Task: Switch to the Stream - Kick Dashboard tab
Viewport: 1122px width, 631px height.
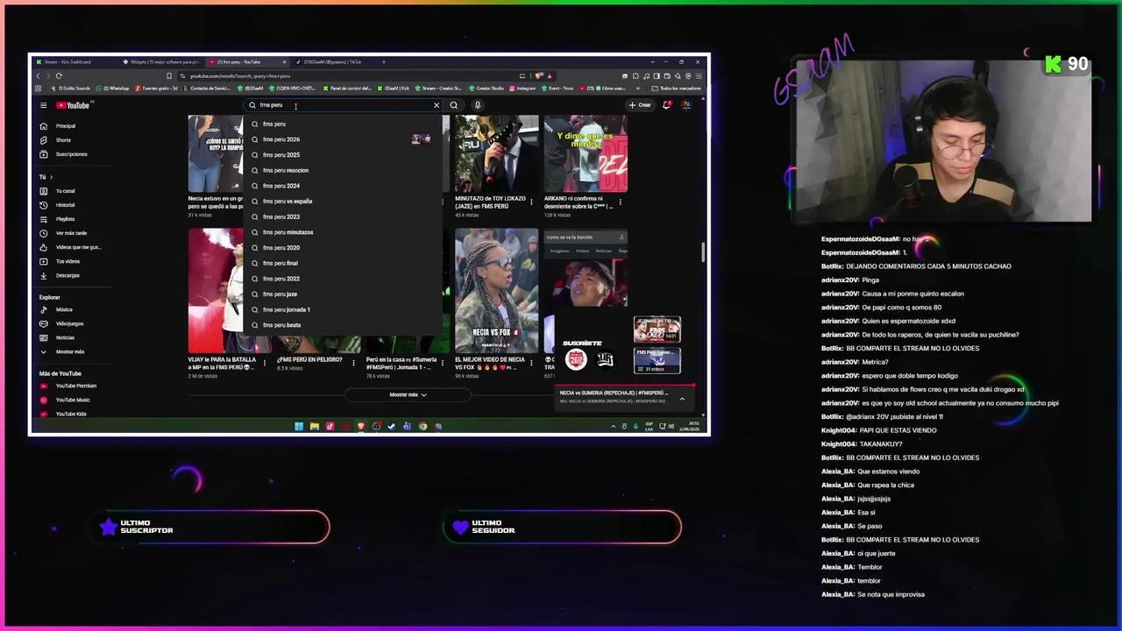Action: click(x=75, y=62)
